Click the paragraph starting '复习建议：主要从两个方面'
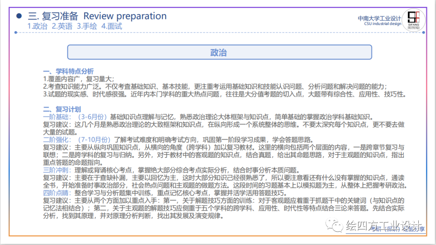The height and width of the screenshot is (245, 436). 224,208
